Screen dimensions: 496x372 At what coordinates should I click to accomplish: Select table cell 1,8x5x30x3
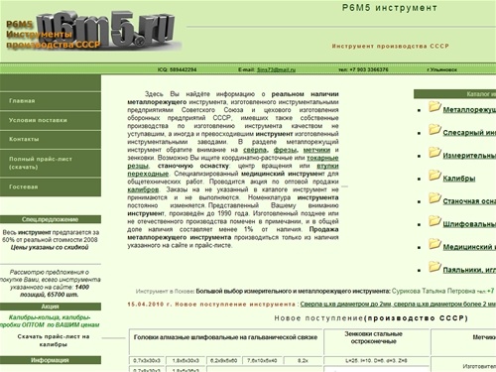(186, 360)
